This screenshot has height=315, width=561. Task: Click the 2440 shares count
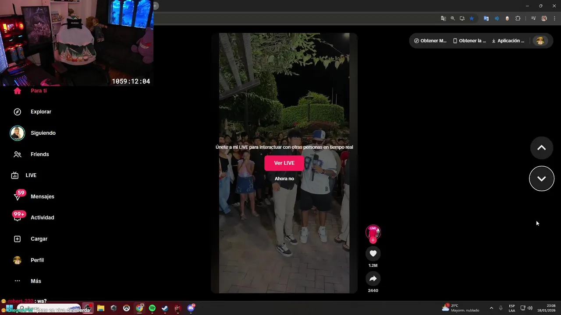[373, 290]
